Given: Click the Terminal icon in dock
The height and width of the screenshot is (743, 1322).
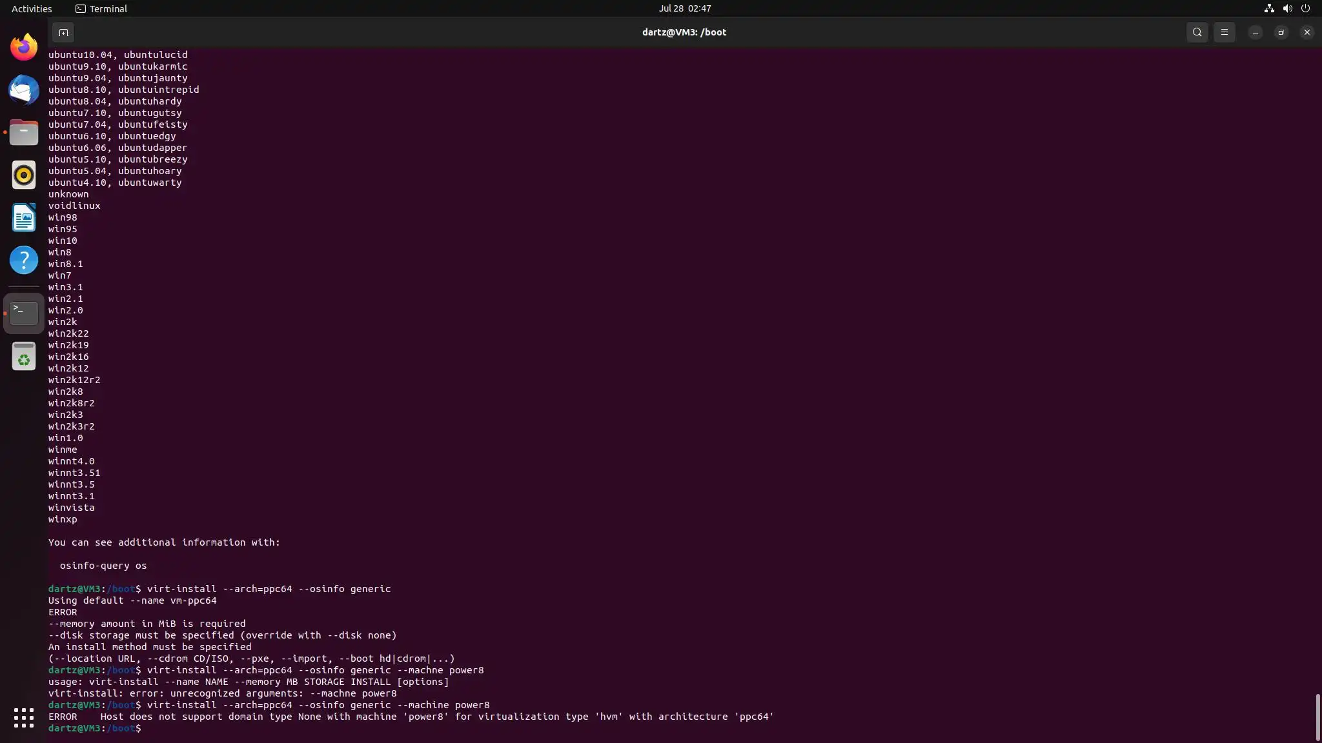Looking at the screenshot, I should coord(24,313).
